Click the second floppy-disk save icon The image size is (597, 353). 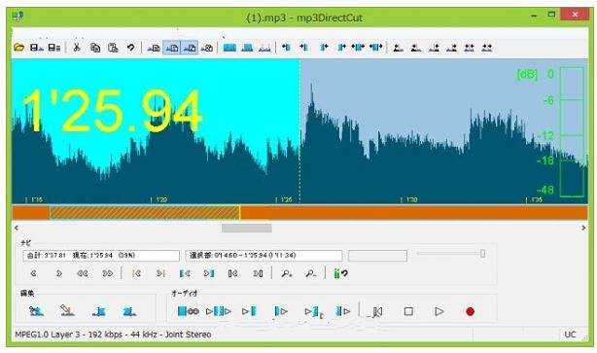(54, 48)
